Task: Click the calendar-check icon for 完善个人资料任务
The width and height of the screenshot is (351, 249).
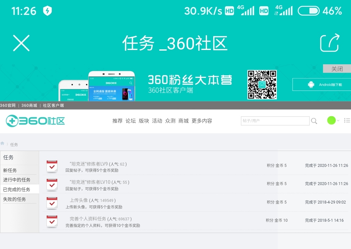Action: coord(52,221)
